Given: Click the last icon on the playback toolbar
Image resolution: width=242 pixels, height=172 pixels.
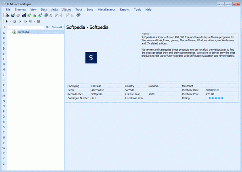Looking at the screenshot, I should (x=39, y=21).
